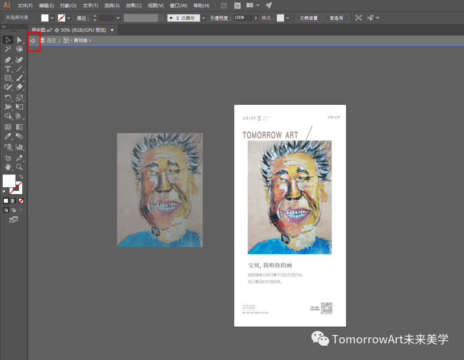
Task: Select the Hand tool
Action: click(x=8, y=167)
